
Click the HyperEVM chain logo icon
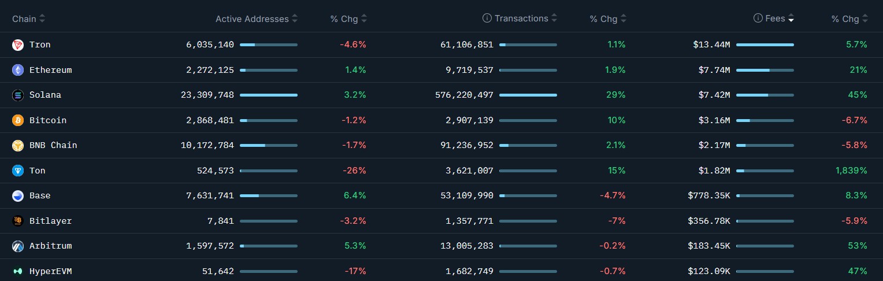coord(18,271)
